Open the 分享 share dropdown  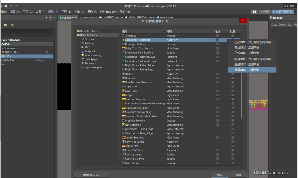pos(265,12)
